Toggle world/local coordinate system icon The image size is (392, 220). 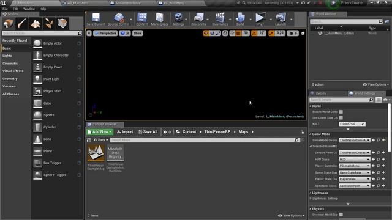coord(225,33)
